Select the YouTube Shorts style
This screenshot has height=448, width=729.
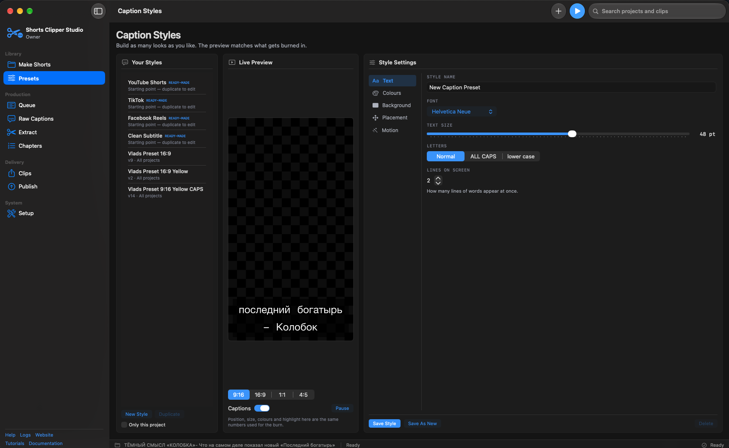pyautogui.click(x=167, y=86)
